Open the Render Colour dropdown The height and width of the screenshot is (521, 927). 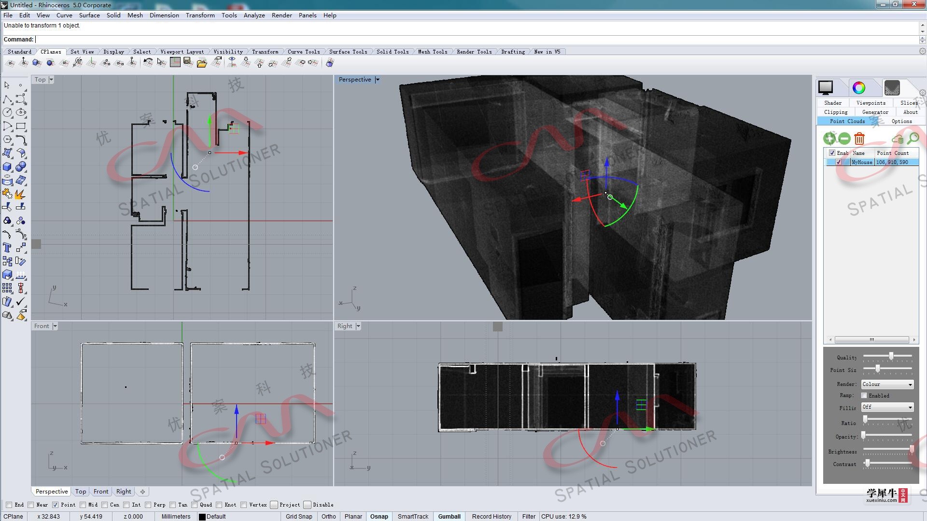tap(887, 384)
